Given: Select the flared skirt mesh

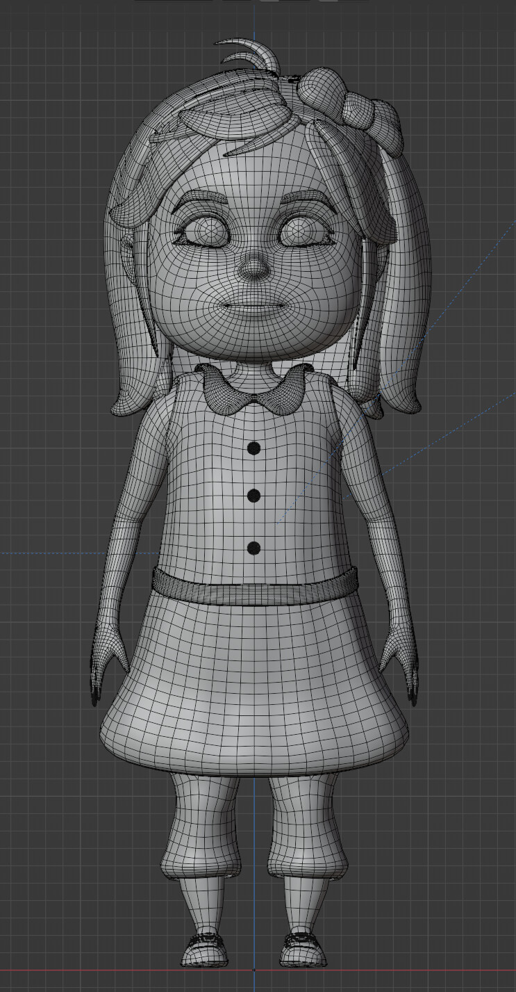Looking at the screenshot, I should click(255, 685).
